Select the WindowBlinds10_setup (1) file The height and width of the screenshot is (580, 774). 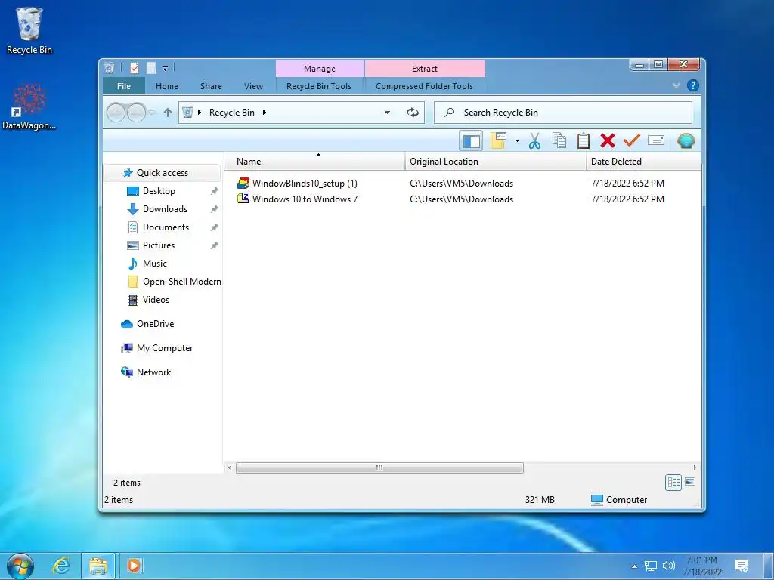pos(305,184)
